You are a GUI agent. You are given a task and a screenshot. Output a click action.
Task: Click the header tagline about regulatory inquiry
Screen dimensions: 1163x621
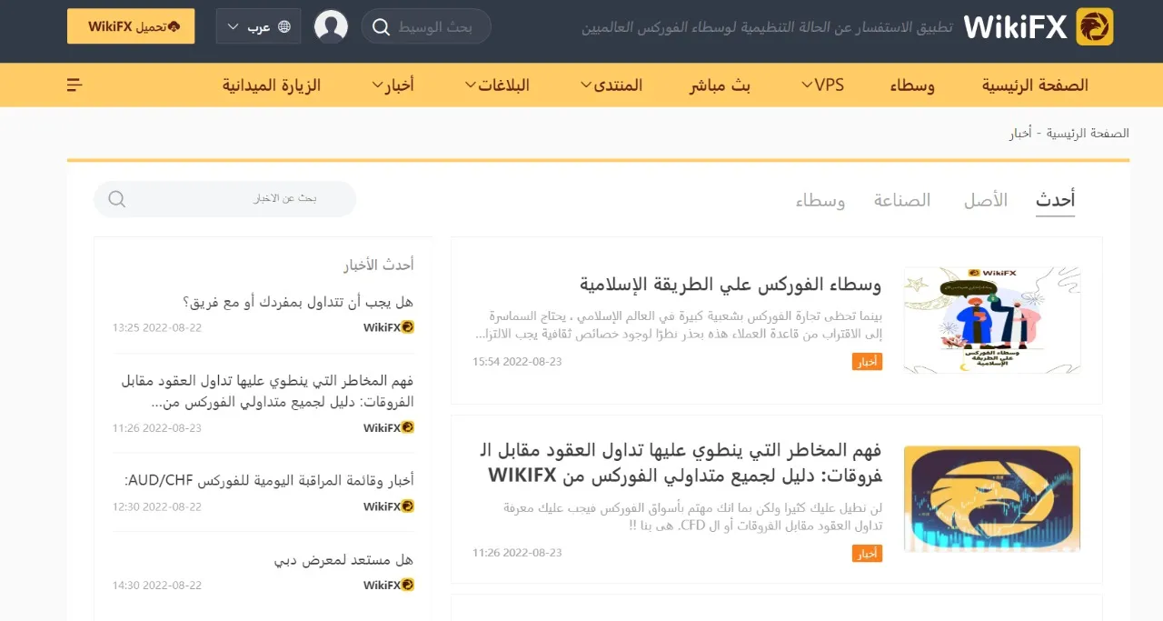pyautogui.click(x=767, y=27)
